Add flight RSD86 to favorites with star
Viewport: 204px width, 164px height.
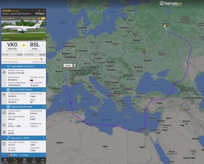(x=39, y=11)
